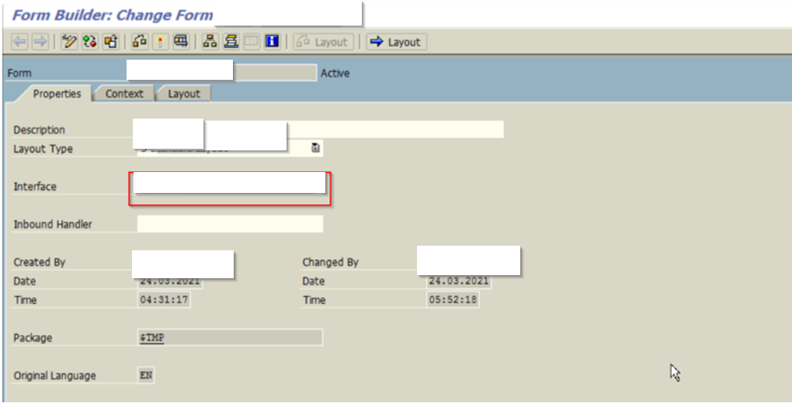Run the Check icon in toolbar
792x403 pixels.
coord(140,42)
